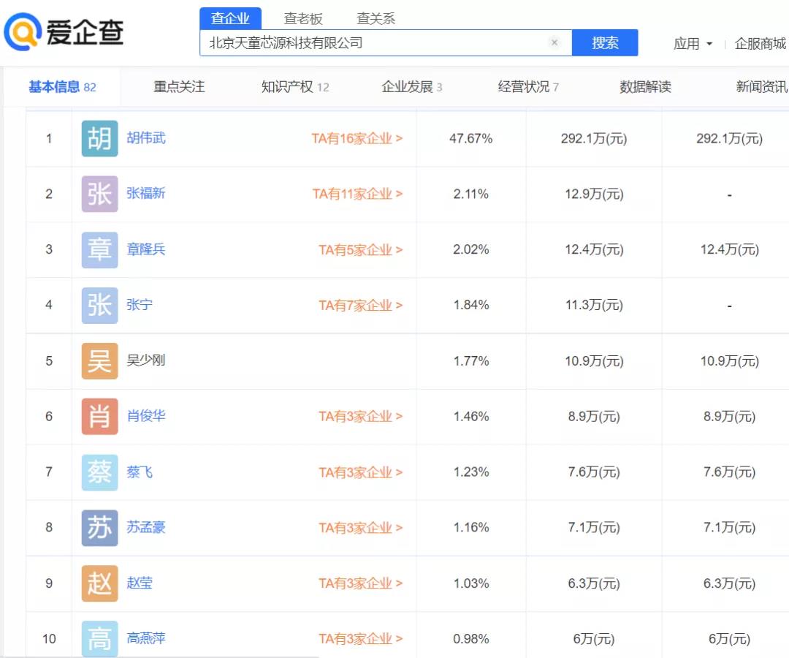Screen dimensions: 789x658
Task: Select the 0.98% shareholding value
Action: pos(470,639)
